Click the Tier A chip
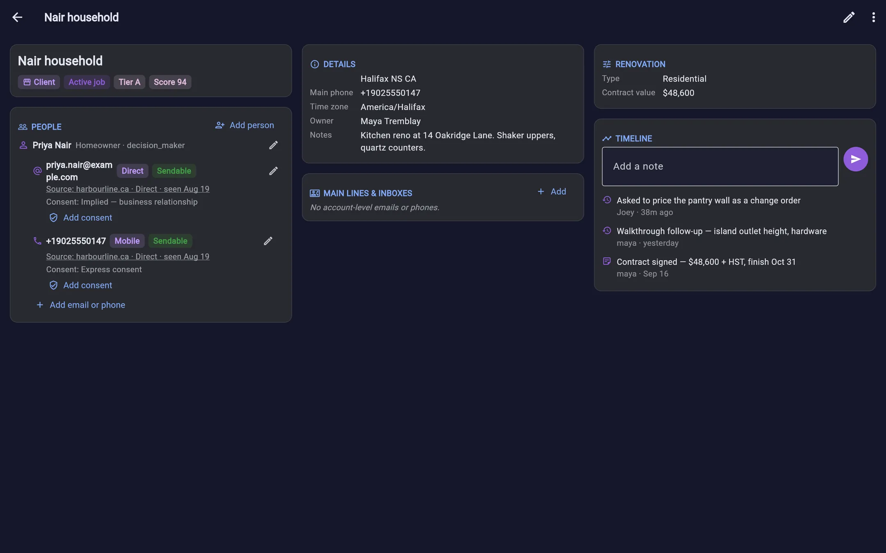 [129, 82]
